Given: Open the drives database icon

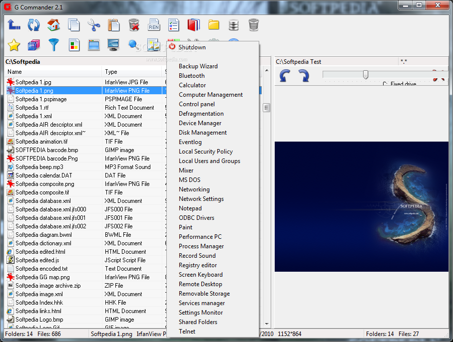Looking at the screenshot, I should pyautogui.click(x=233, y=25).
